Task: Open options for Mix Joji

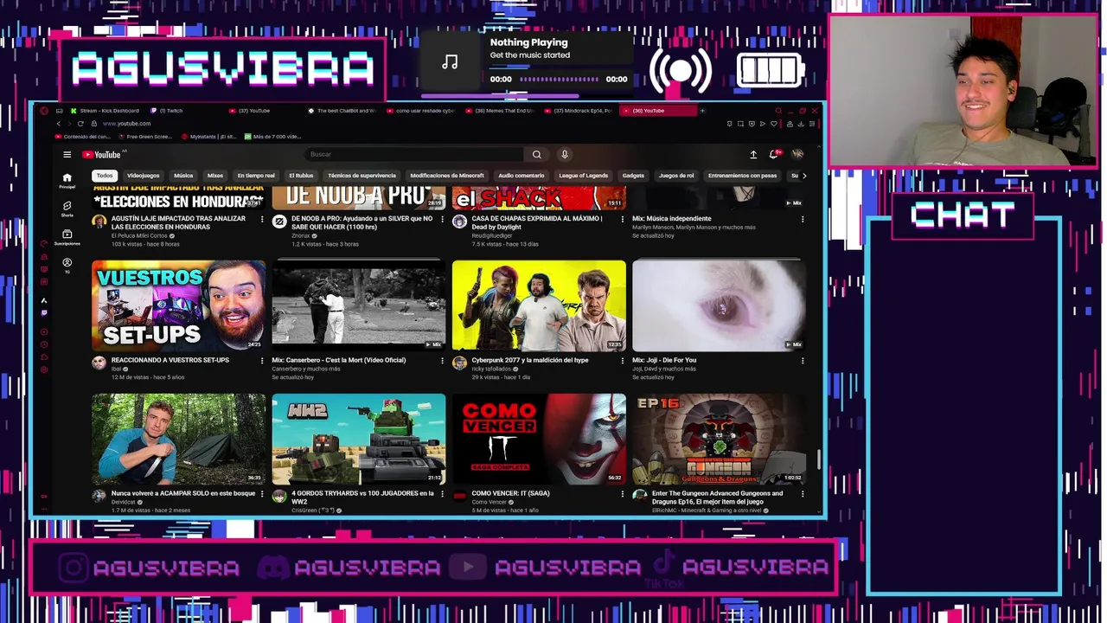Action: pyautogui.click(x=802, y=361)
